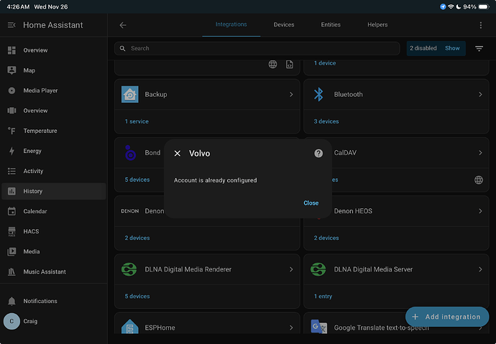Open the filter options icon

(x=479, y=48)
